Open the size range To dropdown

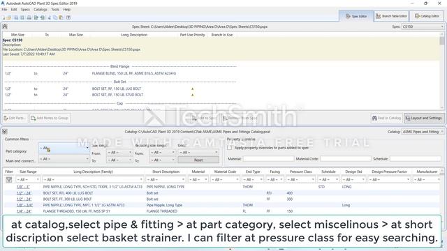119,160
